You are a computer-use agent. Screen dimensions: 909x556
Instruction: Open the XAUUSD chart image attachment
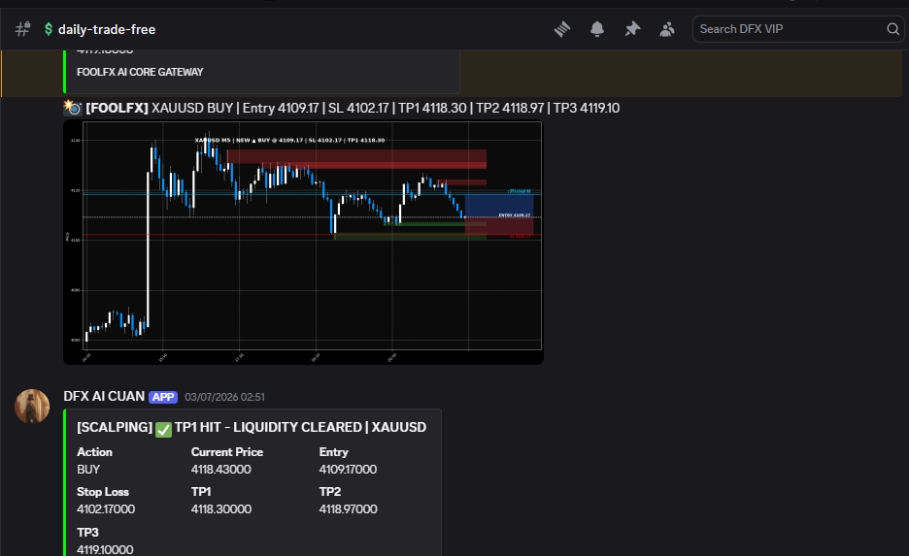303,242
